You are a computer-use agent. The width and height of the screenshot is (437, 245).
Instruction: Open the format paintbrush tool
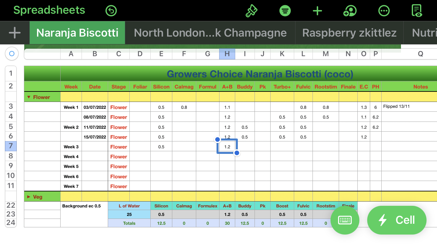(x=252, y=11)
